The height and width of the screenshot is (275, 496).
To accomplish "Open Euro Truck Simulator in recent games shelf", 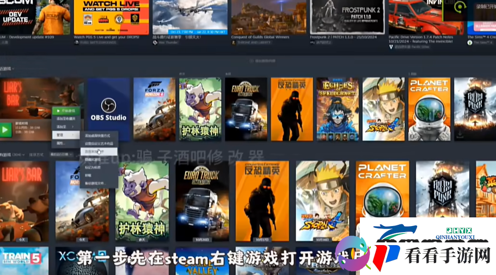I will point(246,109).
